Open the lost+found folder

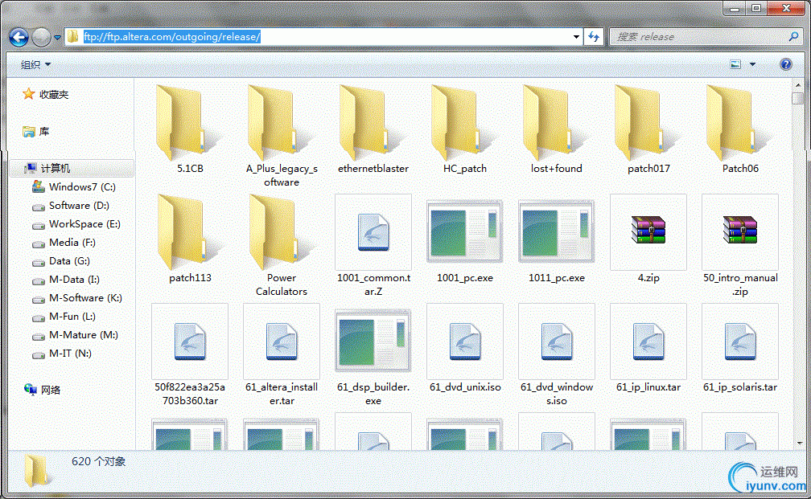pyautogui.click(x=557, y=129)
